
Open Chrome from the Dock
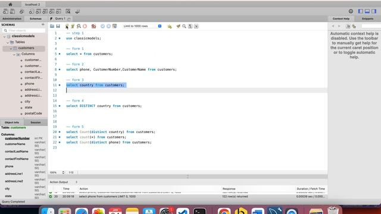click(224, 210)
